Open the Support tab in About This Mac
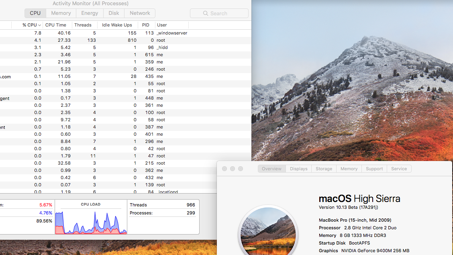The height and width of the screenshot is (255, 453). pos(374,169)
